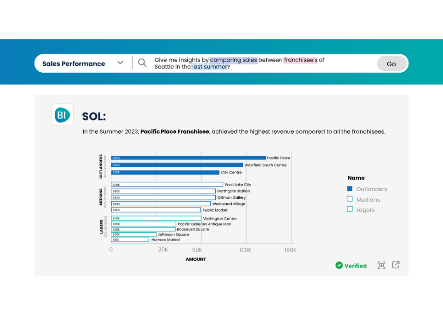Screen dimensions: 443x332
Task: Click the MEDIANS group axis label
Action: [101, 197]
